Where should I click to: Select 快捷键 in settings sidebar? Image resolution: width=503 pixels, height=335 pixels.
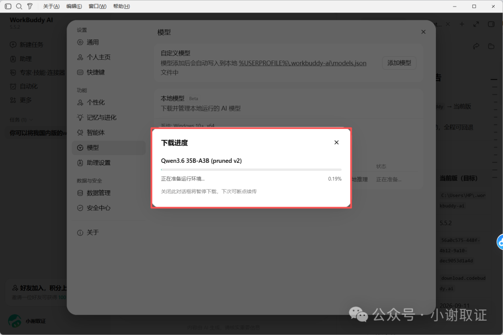[x=109, y=72]
